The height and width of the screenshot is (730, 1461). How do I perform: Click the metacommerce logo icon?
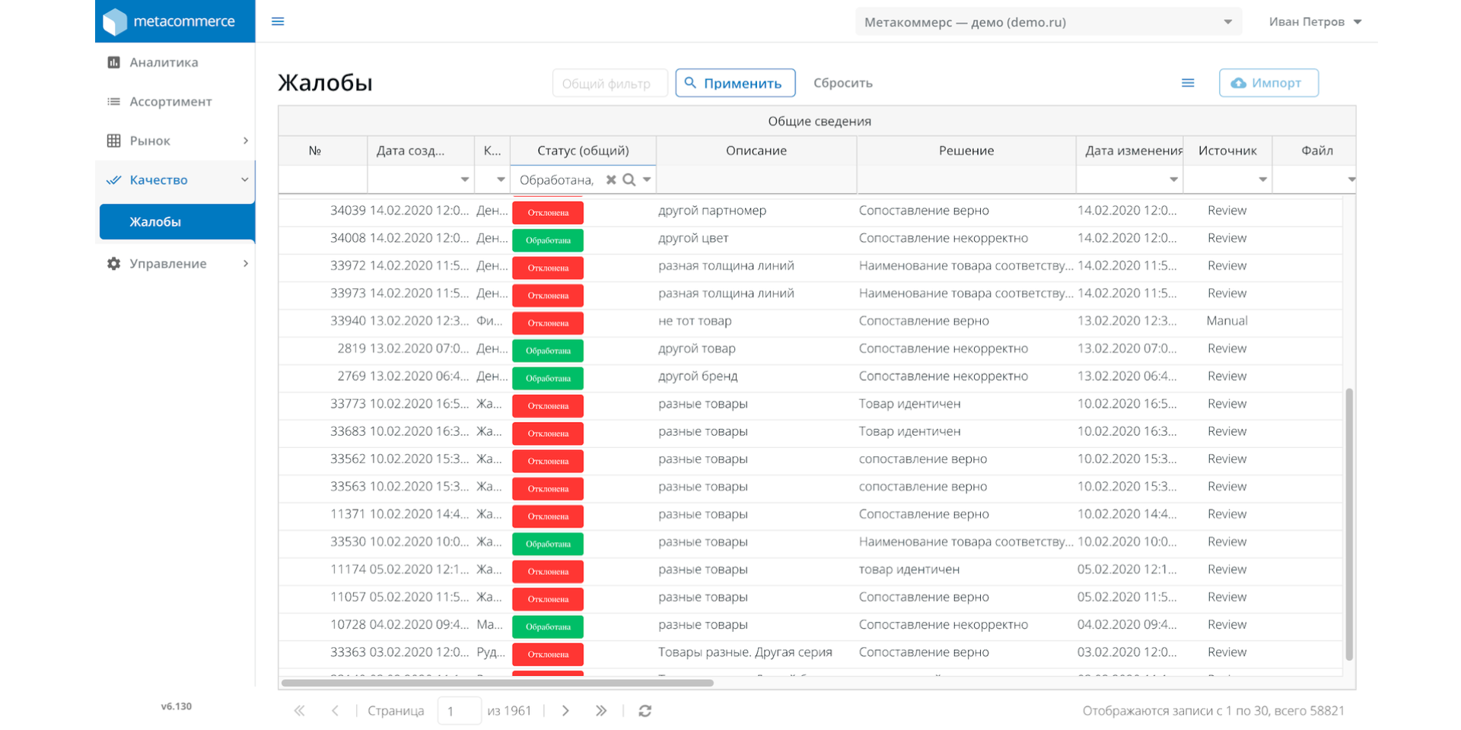pyautogui.click(x=115, y=21)
